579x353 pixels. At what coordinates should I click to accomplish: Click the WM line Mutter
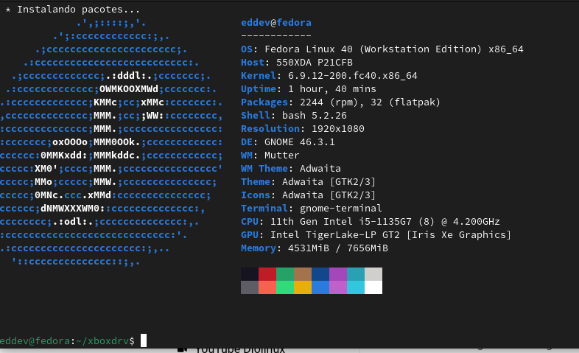point(270,155)
